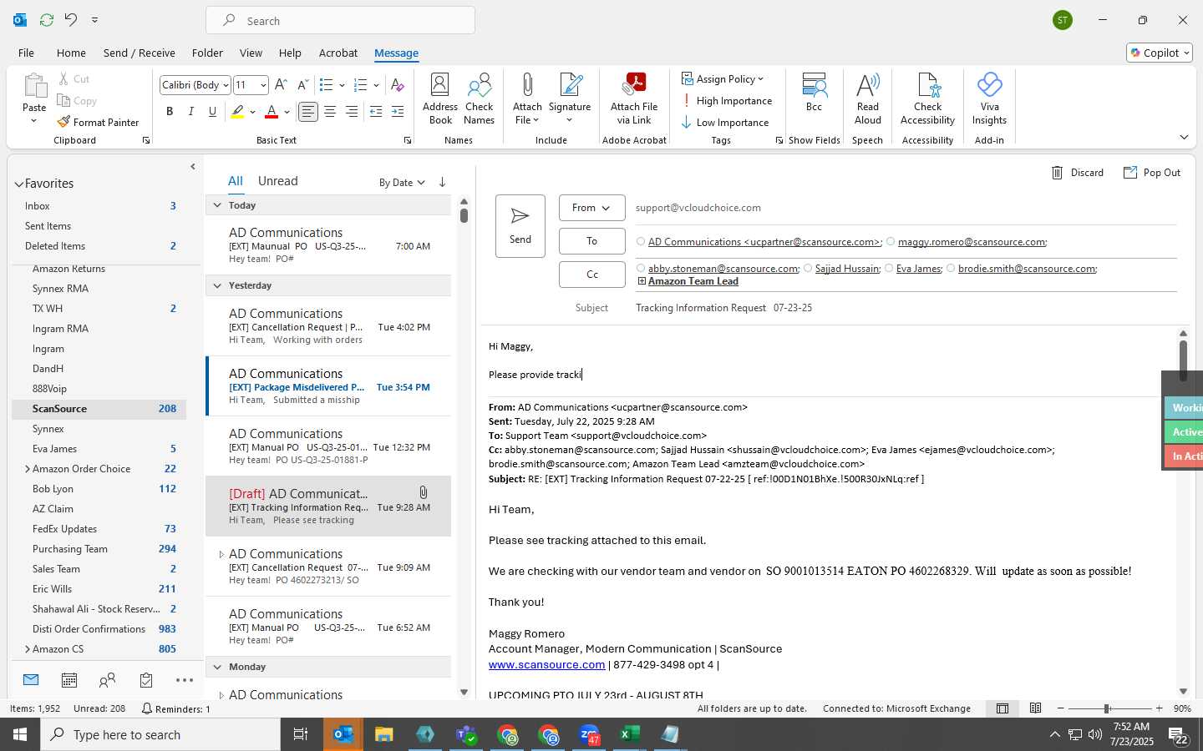The image size is (1203, 751).
Task: Expand the Amazon Order Choice folder
Action: coord(28,469)
